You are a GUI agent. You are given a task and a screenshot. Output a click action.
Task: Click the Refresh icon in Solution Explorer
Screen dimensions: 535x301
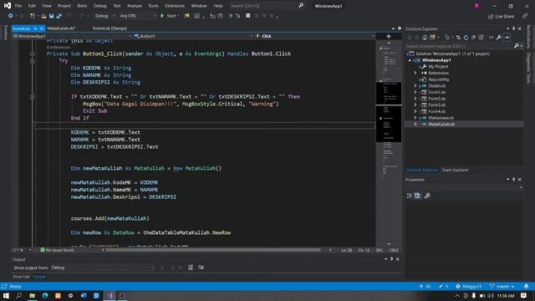(x=466, y=38)
